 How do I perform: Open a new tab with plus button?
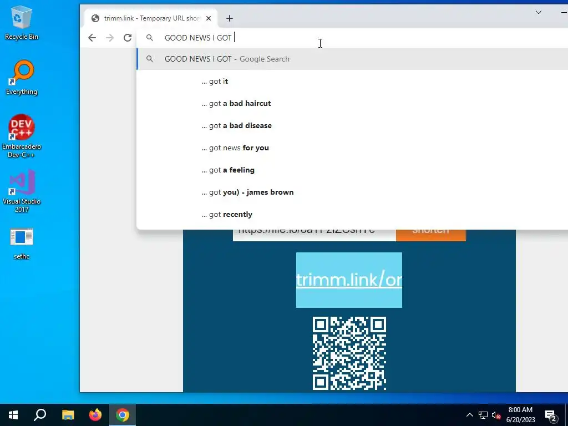[229, 18]
